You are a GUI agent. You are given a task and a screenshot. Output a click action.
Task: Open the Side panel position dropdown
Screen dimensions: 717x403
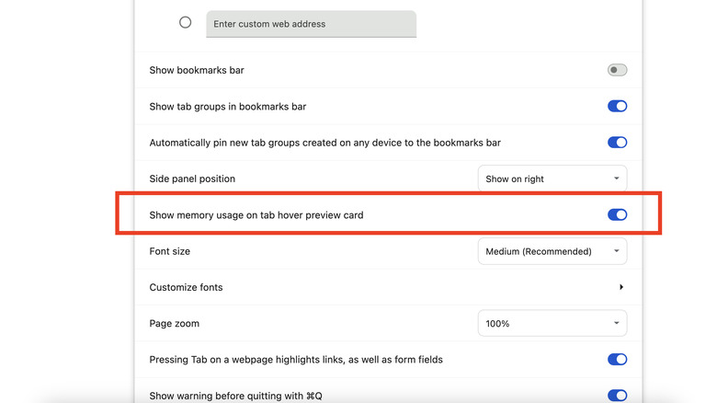(x=552, y=178)
